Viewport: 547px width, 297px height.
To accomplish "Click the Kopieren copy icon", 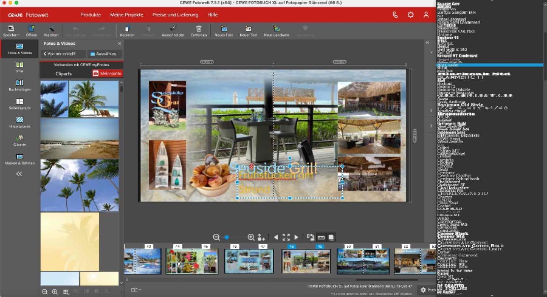I will pyautogui.click(x=127, y=29).
